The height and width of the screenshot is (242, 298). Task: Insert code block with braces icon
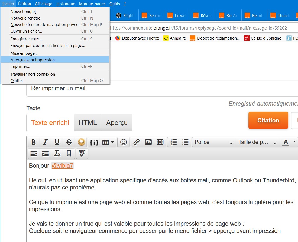pos(94,142)
